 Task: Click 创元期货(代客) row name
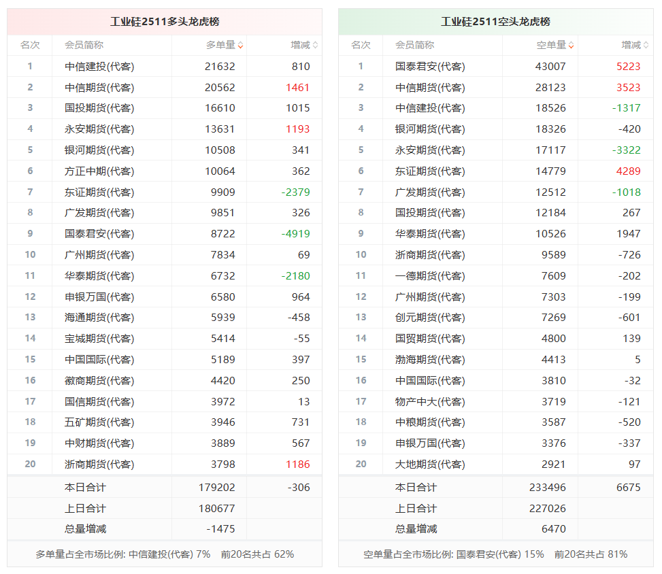tap(430, 318)
